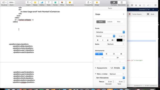Click the Marcador indent field
This screenshot has width=160, height=90.
(x=109, y=82)
